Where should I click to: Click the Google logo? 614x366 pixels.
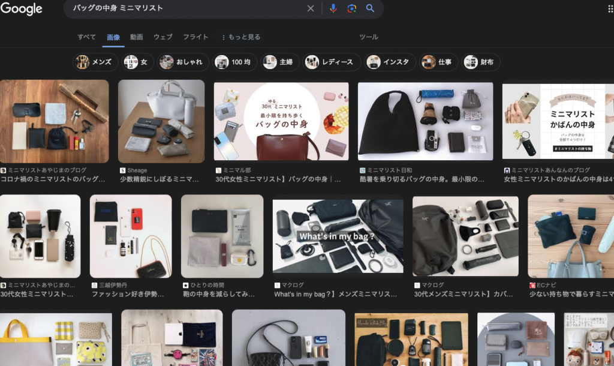pyautogui.click(x=22, y=8)
